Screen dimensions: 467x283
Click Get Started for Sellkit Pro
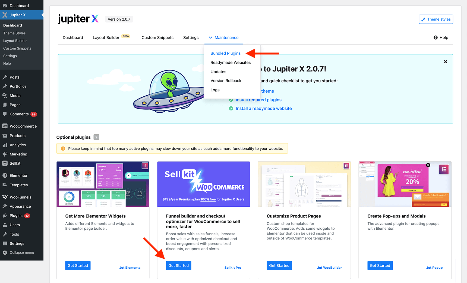pos(179,266)
